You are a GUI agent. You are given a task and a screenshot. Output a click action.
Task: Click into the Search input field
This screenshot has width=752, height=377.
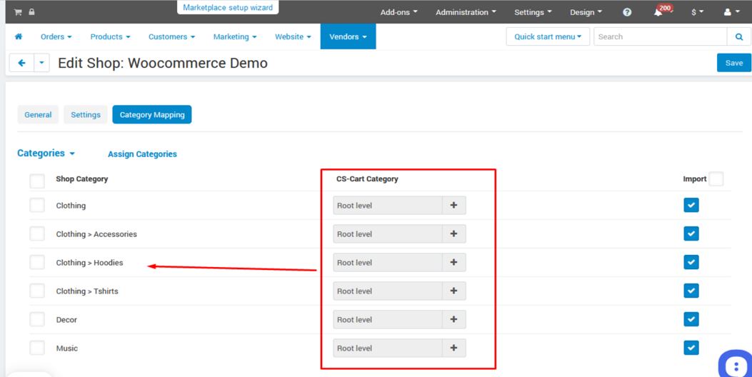click(660, 36)
